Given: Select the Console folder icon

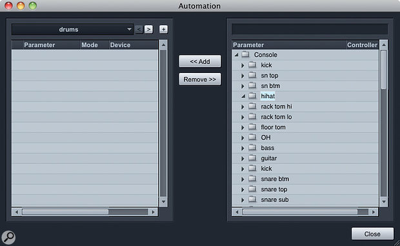Looking at the screenshot, I should pos(245,54).
